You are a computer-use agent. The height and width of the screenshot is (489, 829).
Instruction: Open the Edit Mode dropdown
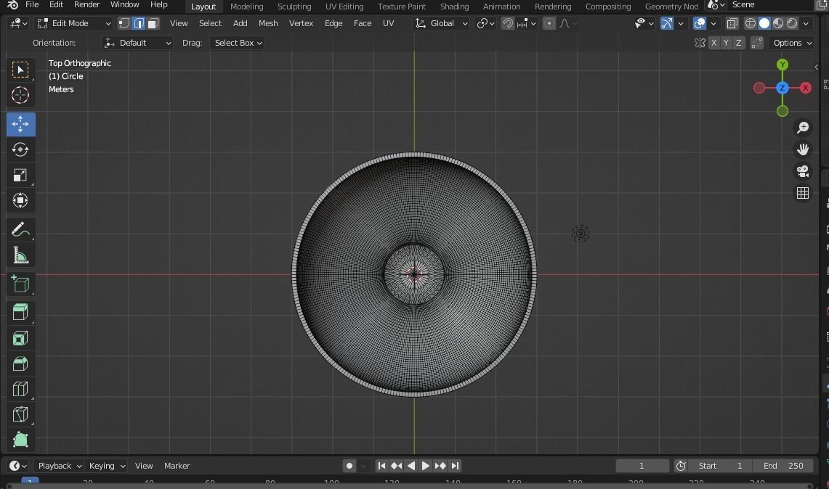coord(74,23)
